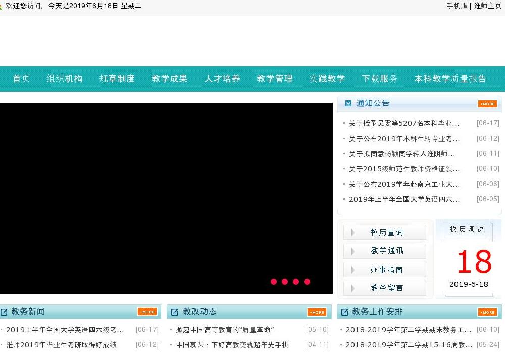Select the fourth red slideshow dot
Image resolution: width=505 pixels, height=354 pixels.
(x=307, y=282)
